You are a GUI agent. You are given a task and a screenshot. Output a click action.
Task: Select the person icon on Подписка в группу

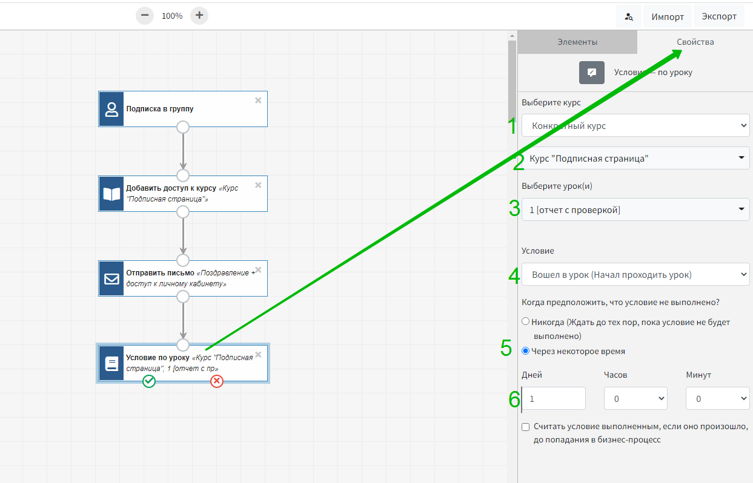point(111,110)
